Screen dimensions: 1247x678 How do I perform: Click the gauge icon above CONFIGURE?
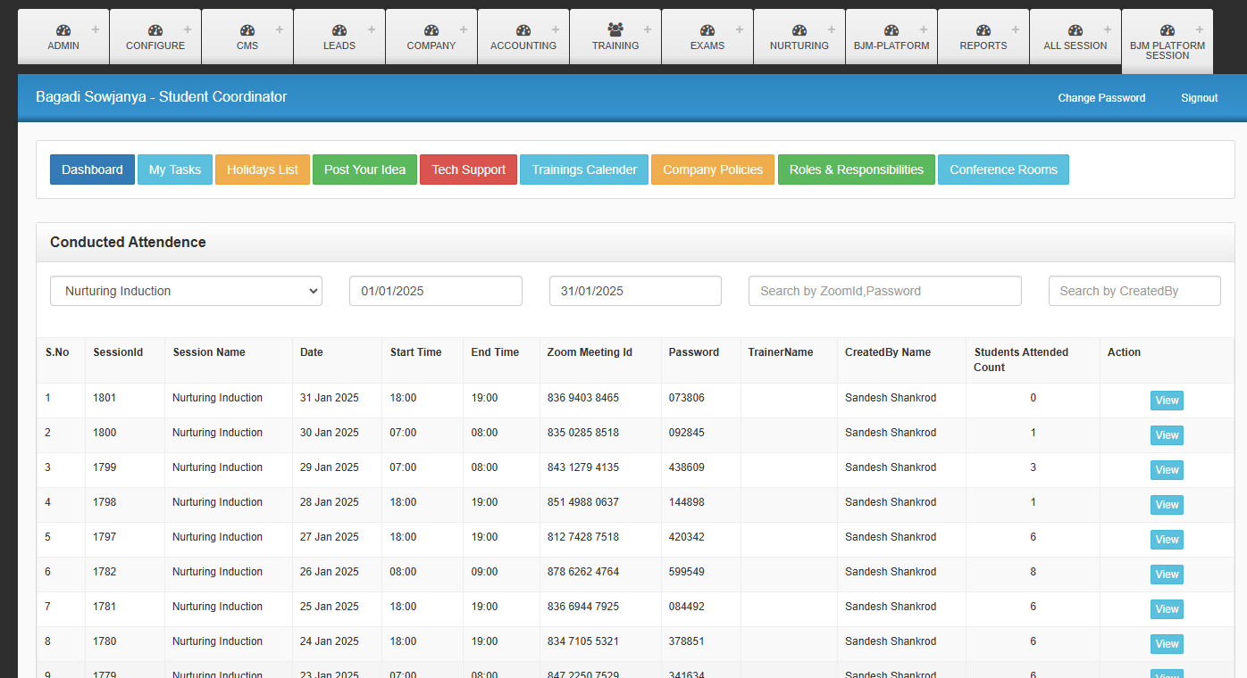click(x=155, y=30)
